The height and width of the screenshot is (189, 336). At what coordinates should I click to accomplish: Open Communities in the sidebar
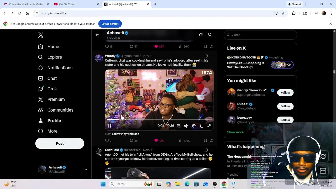pos(56,110)
